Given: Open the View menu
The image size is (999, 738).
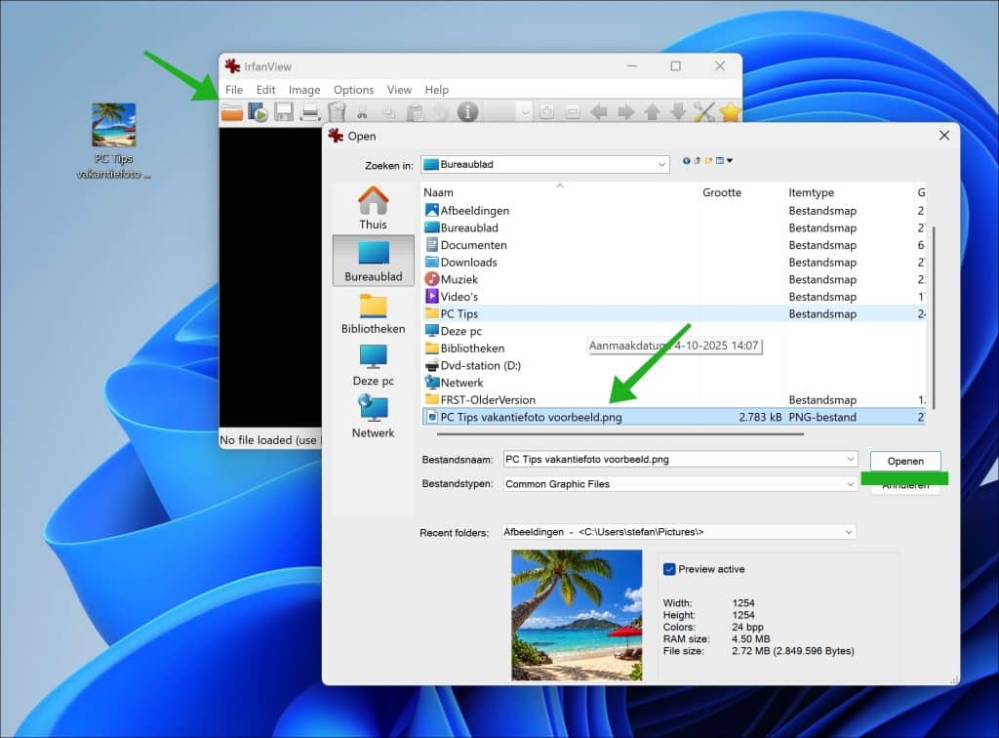Looking at the screenshot, I should click(399, 90).
